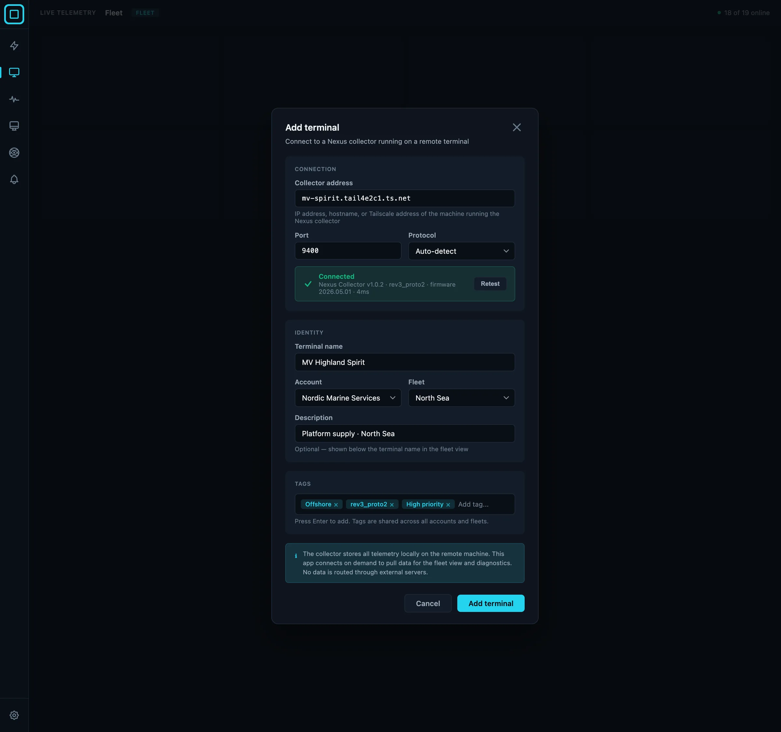Click the green Connected checkmark icon
Image resolution: width=781 pixels, height=732 pixels.
(308, 284)
